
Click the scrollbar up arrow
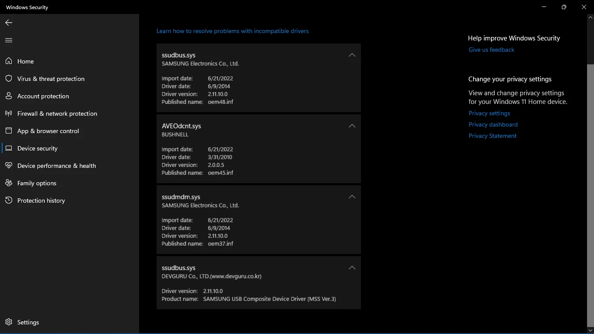(x=591, y=17)
